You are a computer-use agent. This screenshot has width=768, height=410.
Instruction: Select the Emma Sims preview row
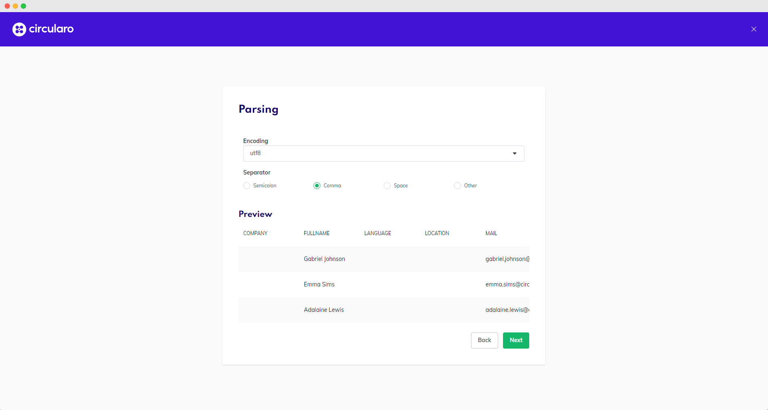pyautogui.click(x=319, y=284)
